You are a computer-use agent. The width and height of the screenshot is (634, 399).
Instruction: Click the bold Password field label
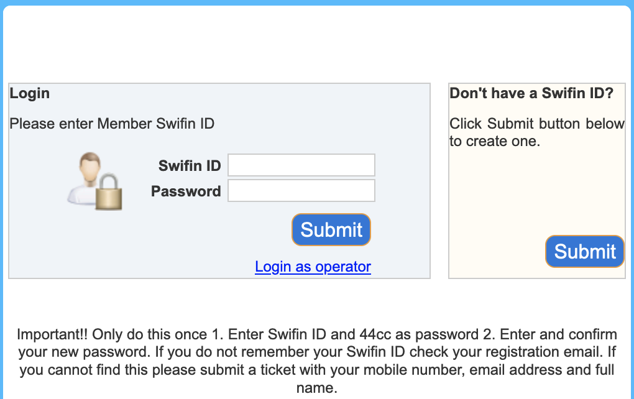tap(186, 191)
